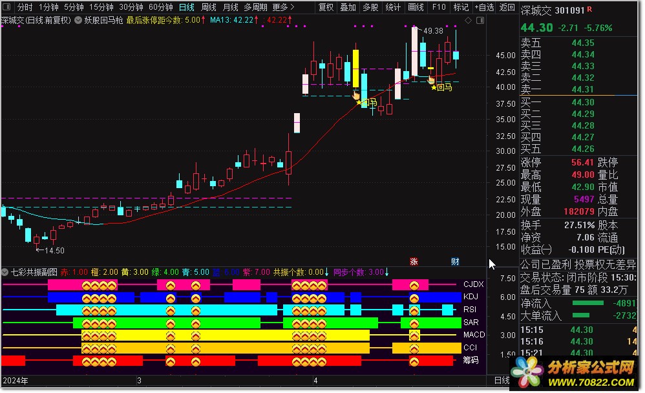645x393 pixels.
Task: Click the 换手 rate 27.51%
Action: [579, 225]
